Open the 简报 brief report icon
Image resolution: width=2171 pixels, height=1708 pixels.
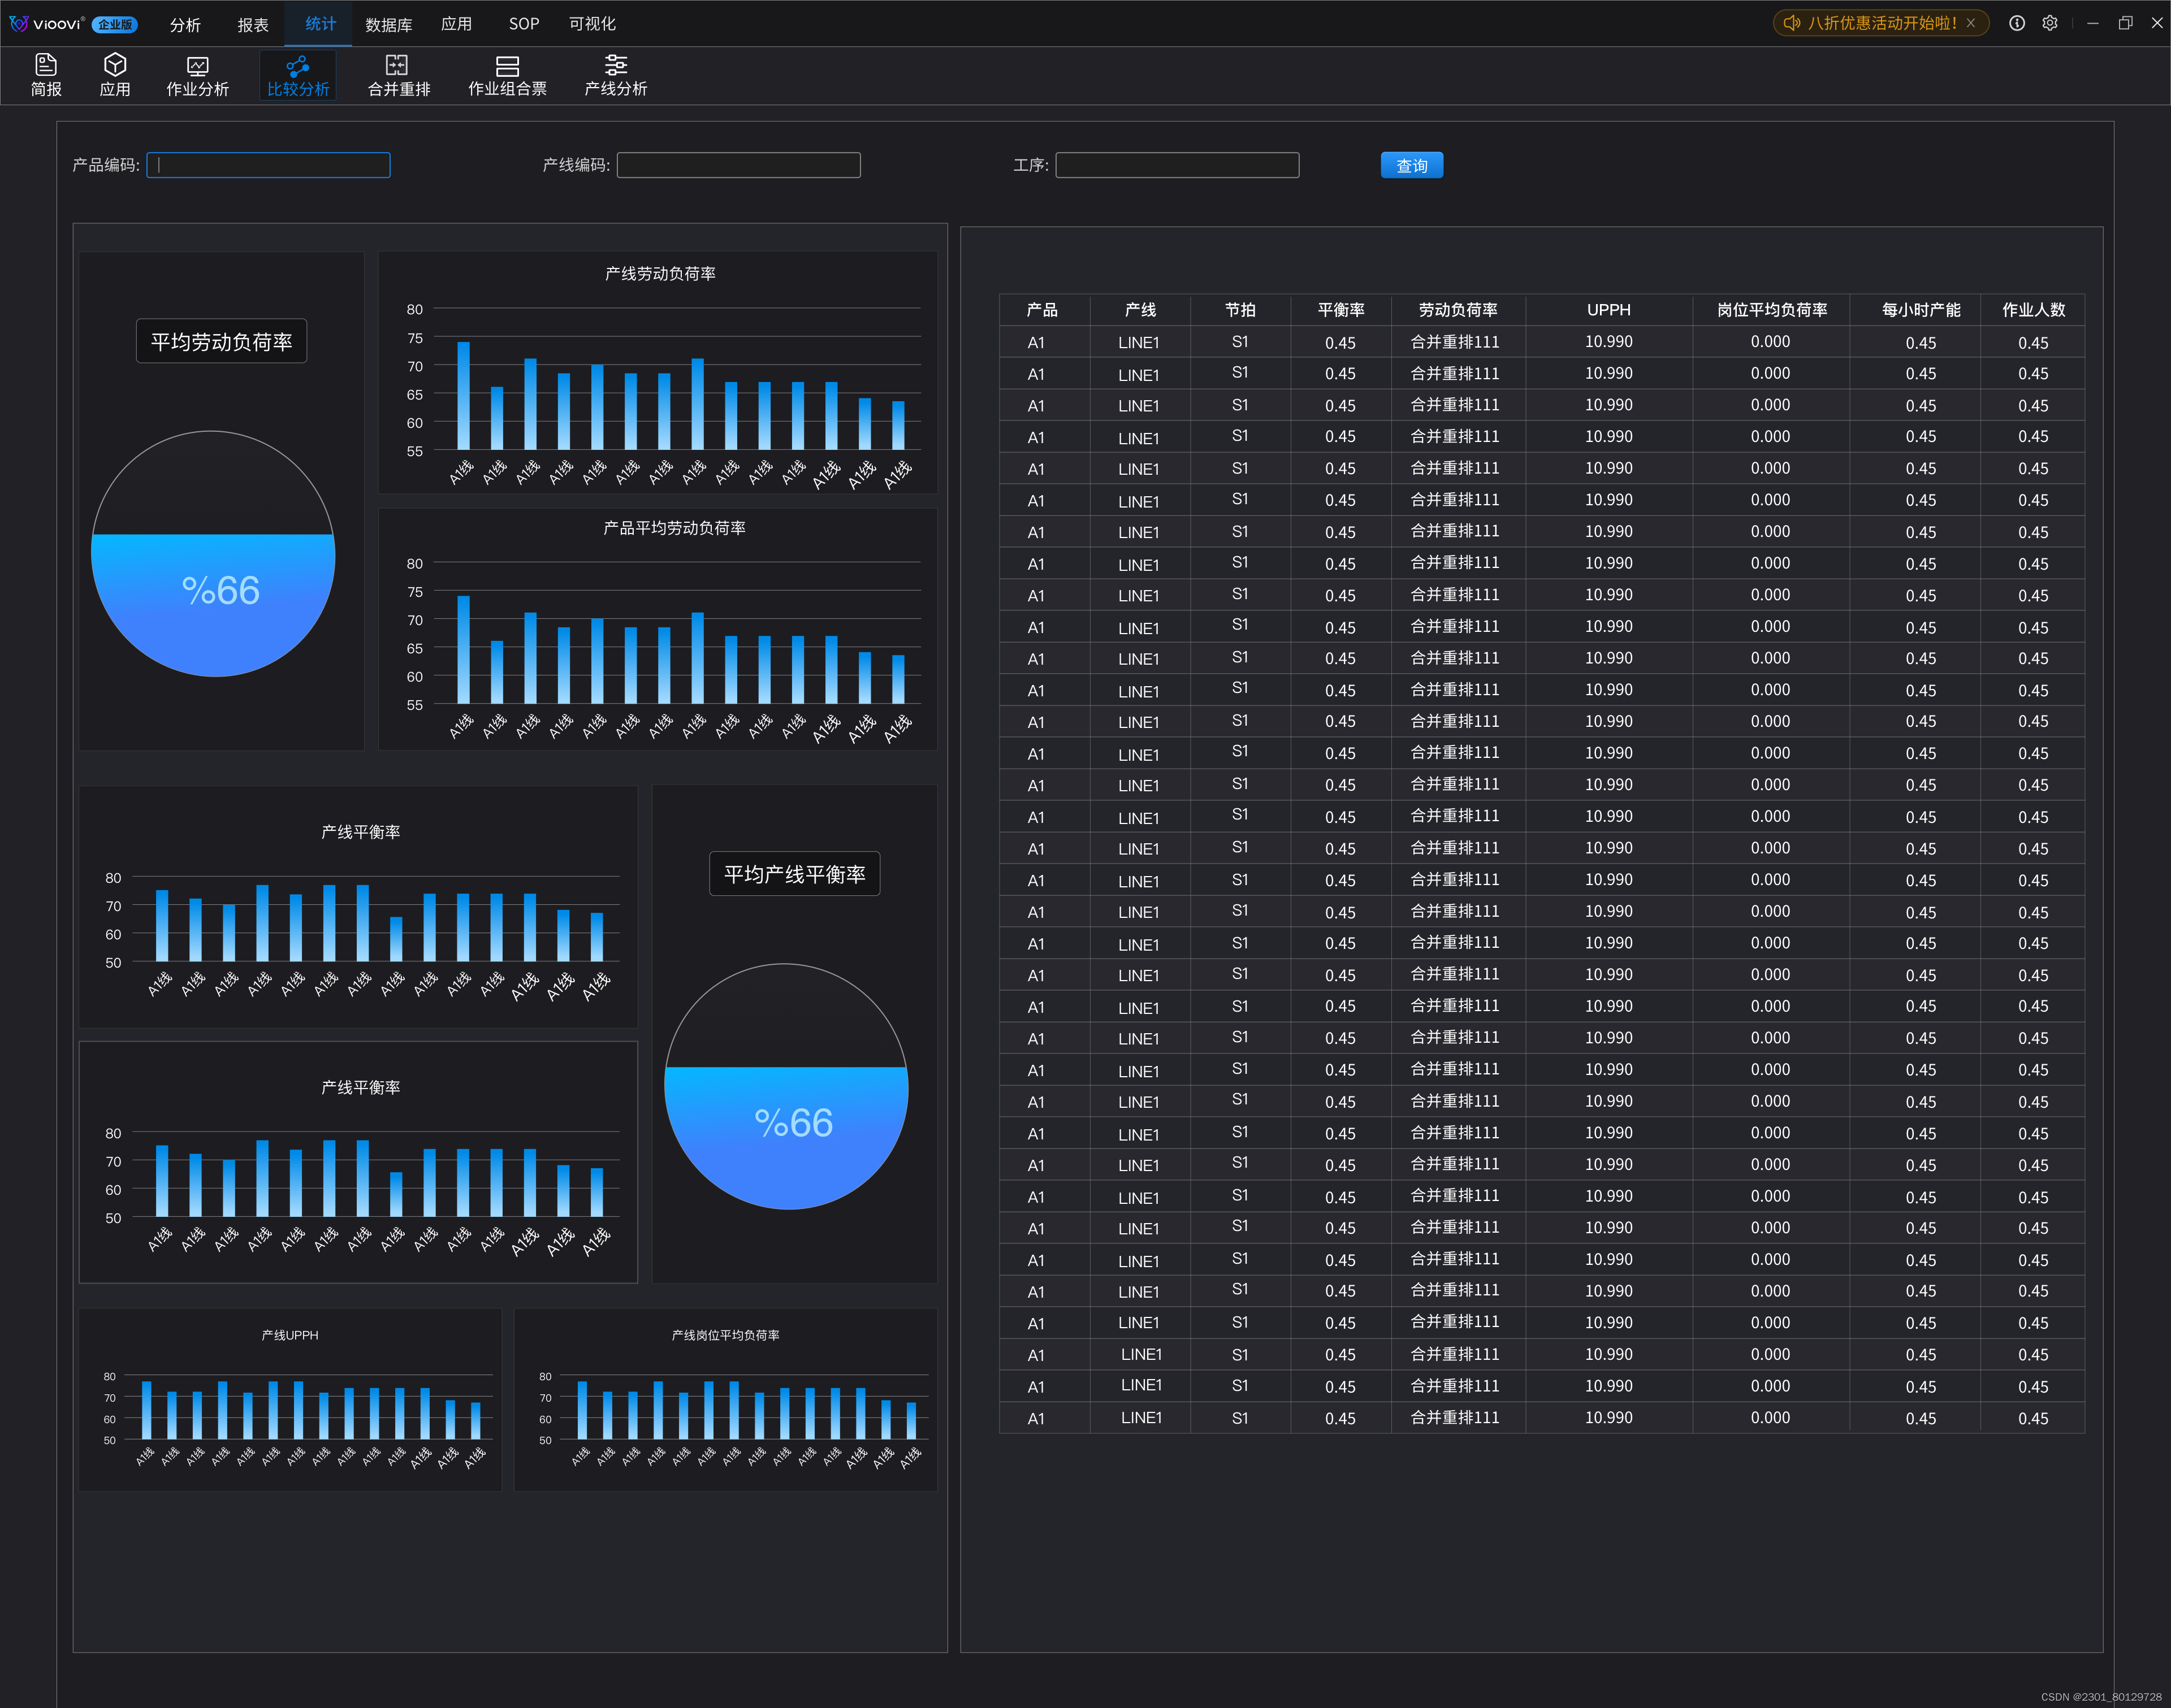tap(46, 75)
